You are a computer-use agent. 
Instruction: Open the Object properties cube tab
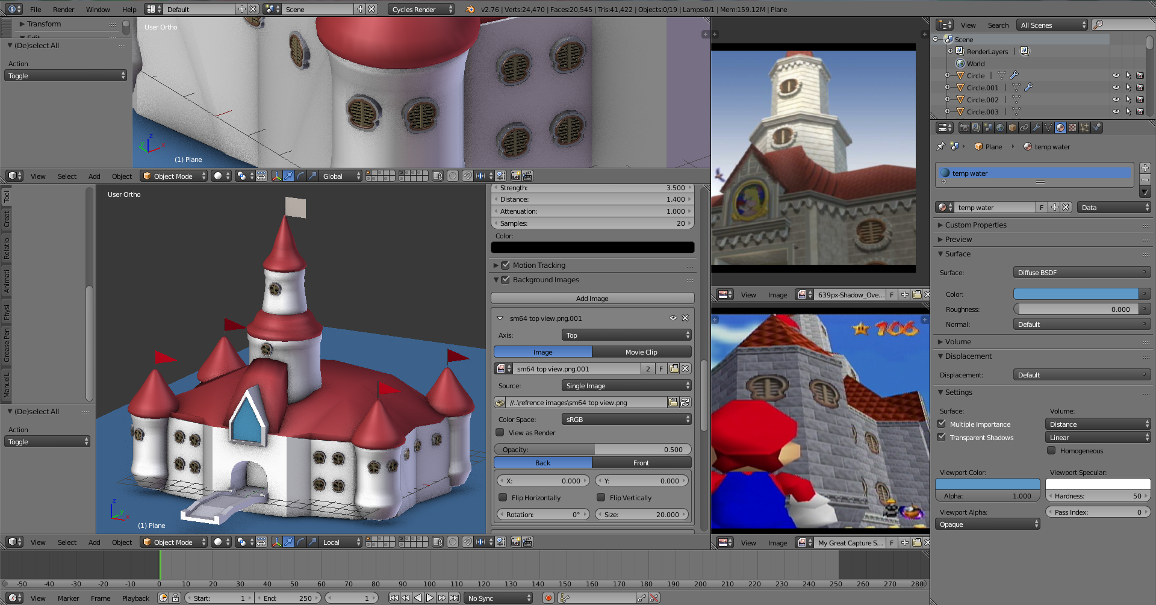[x=1012, y=128]
